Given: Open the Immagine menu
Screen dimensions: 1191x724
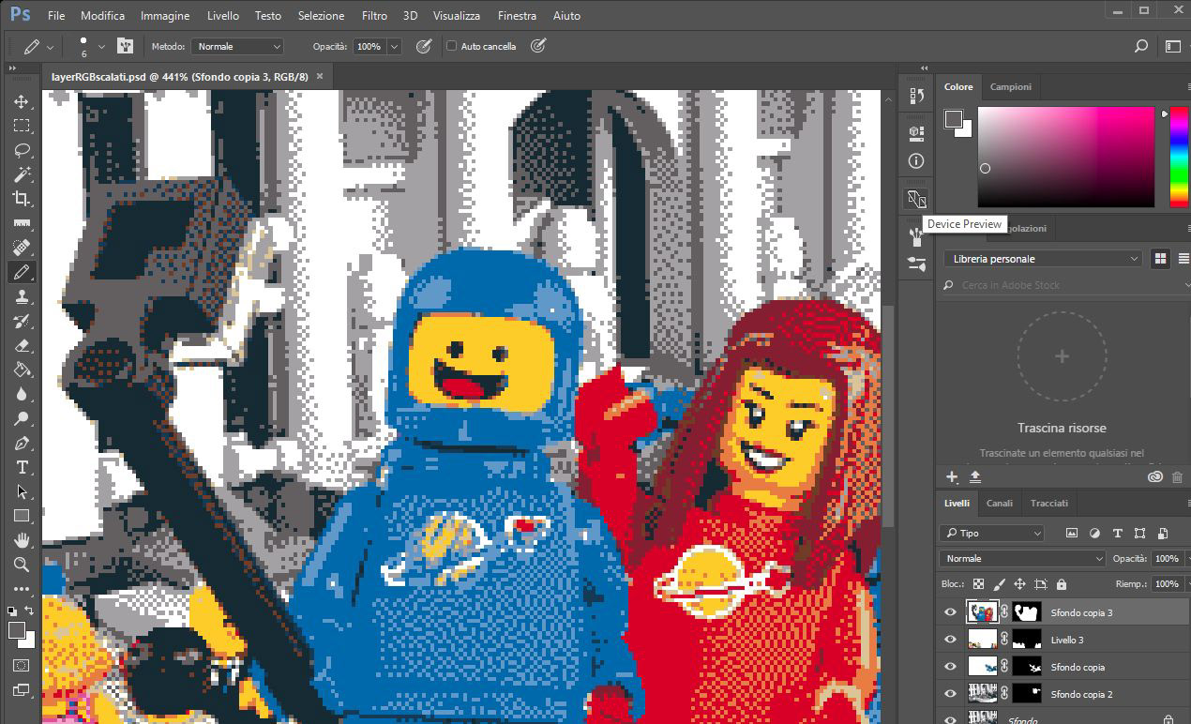Looking at the screenshot, I should tap(165, 16).
